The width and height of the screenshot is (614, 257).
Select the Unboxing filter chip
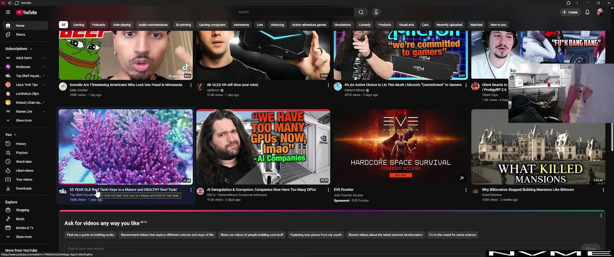pos(277,25)
